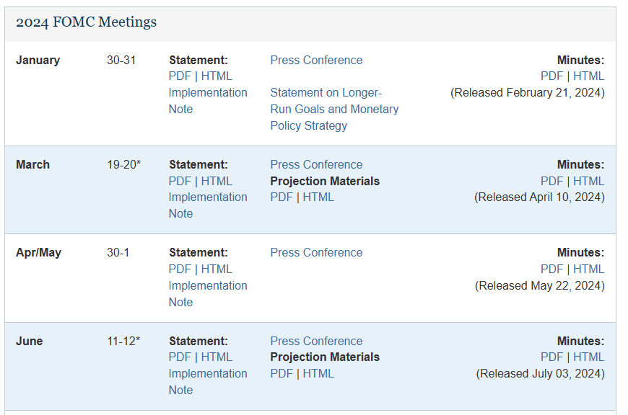Open March Press Conference link
Image resolution: width=628 pixels, height=415 pixels.
pos(316,165)
